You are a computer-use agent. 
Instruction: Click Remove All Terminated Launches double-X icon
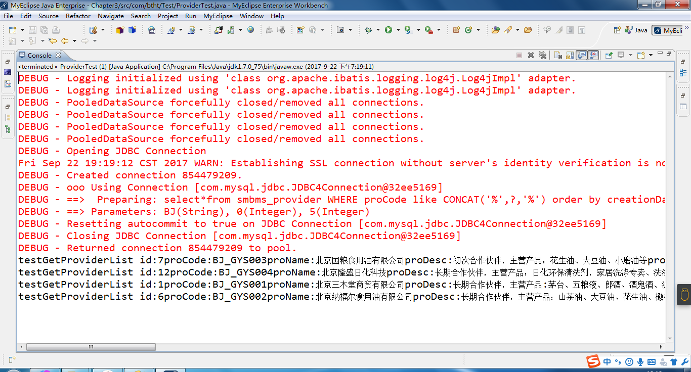(542, 55)
